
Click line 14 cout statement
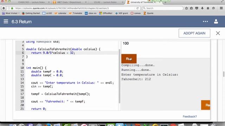point(72,83)
